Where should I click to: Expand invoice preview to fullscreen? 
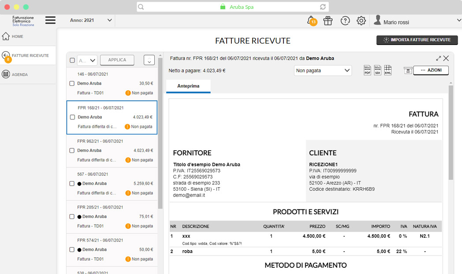click(439, 58)
